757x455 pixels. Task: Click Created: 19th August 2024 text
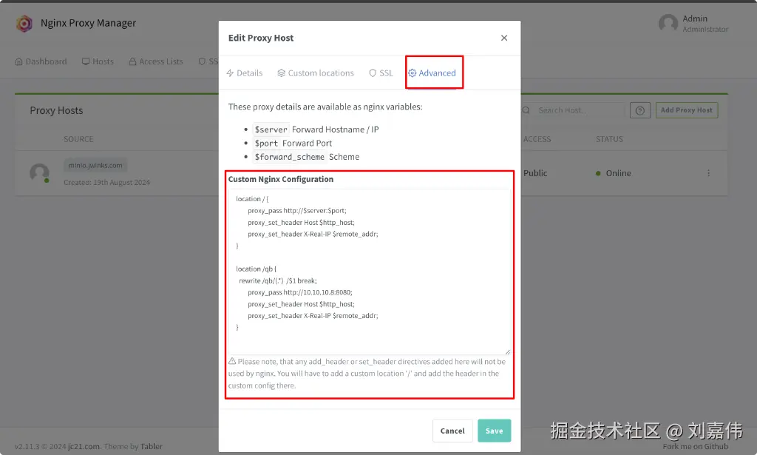click(106, 183)
